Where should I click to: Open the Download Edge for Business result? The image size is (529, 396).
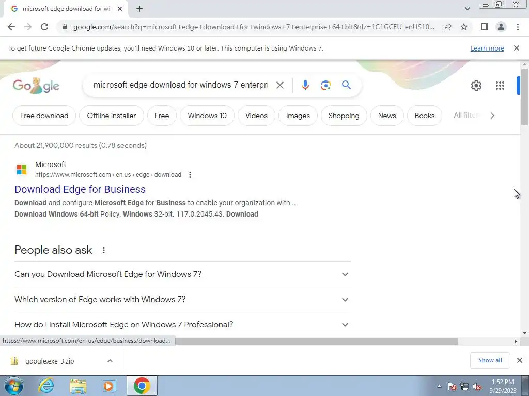[80, 189]
